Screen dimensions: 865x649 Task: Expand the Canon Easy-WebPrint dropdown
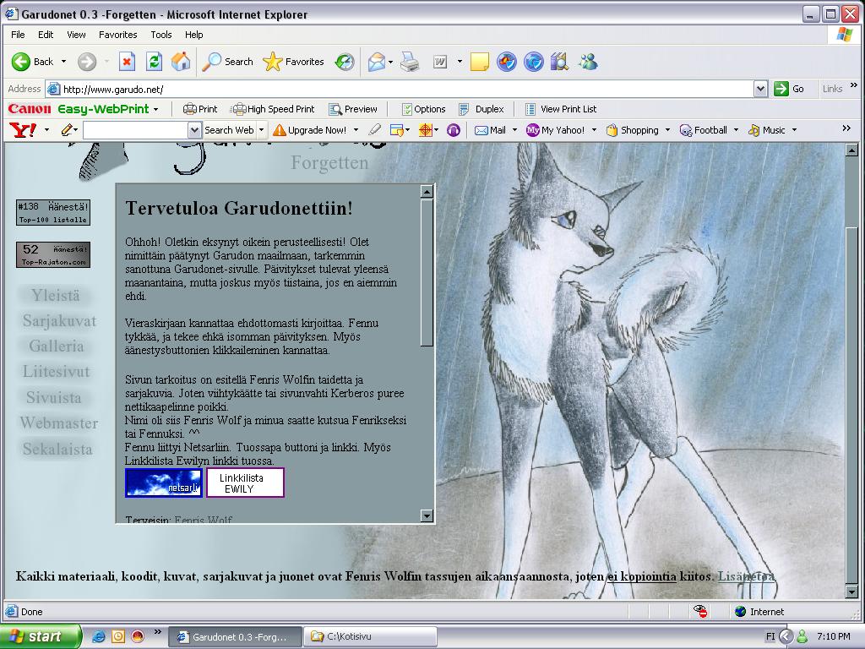(156, 109)
